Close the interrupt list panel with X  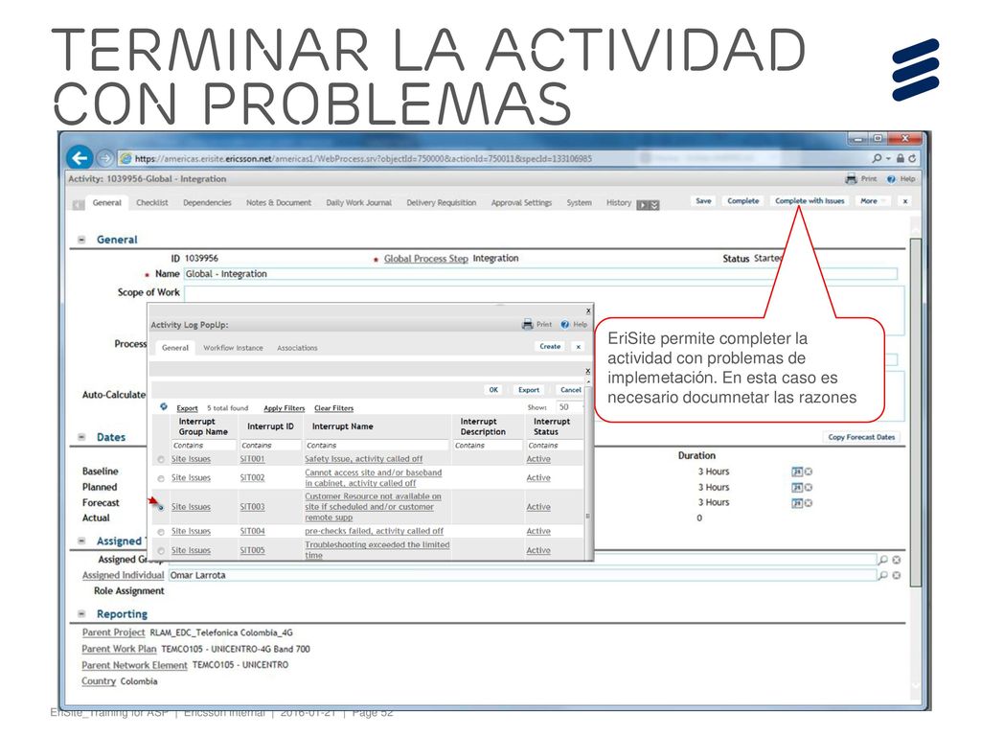[x=587, y=372]
